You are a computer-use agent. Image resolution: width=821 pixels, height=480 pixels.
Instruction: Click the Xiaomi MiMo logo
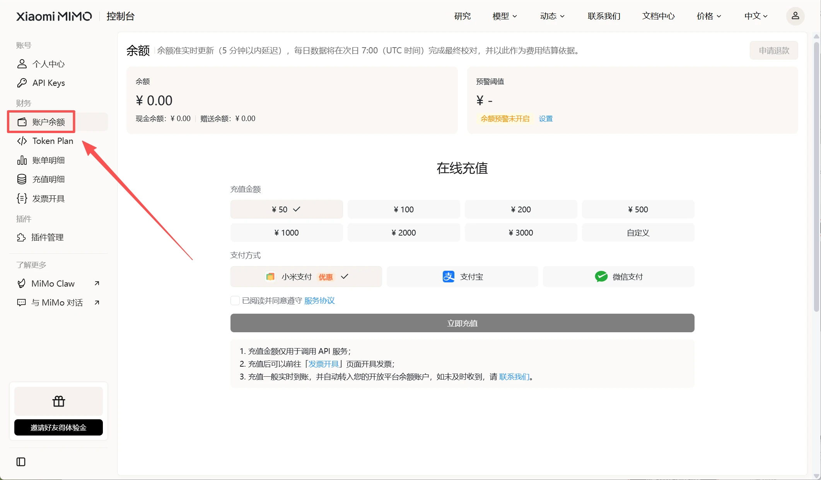54,16
